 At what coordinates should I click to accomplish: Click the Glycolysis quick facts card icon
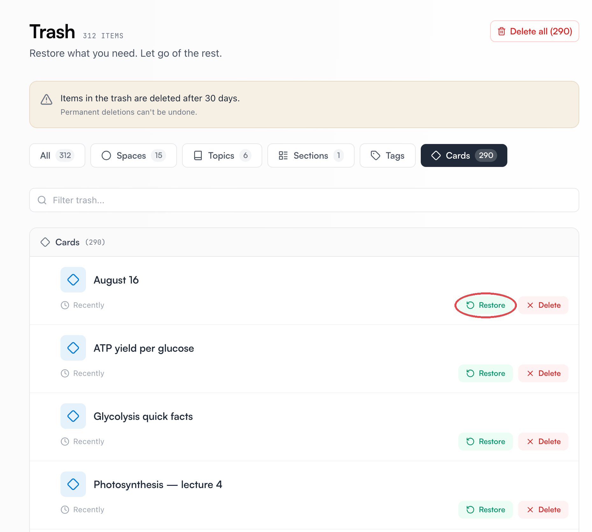coord(73,416)
